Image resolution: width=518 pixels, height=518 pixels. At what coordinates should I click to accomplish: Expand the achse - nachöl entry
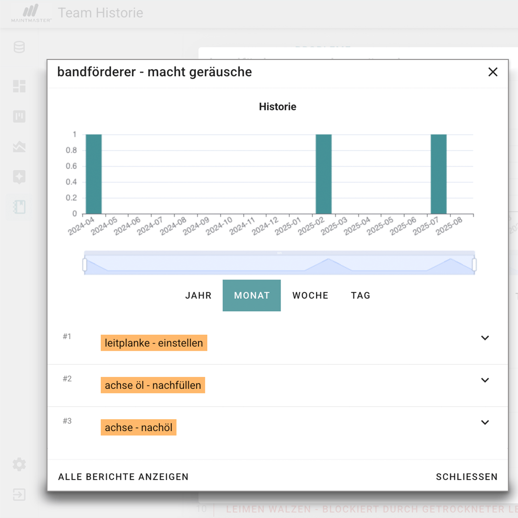click(485, 423)
